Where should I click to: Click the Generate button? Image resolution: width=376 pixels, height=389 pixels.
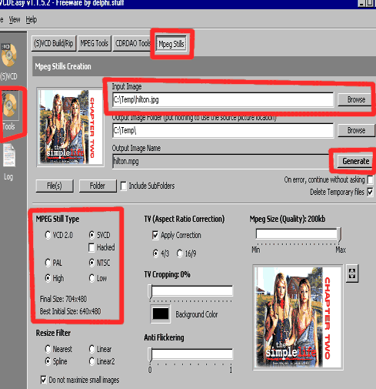coord(355,161)
